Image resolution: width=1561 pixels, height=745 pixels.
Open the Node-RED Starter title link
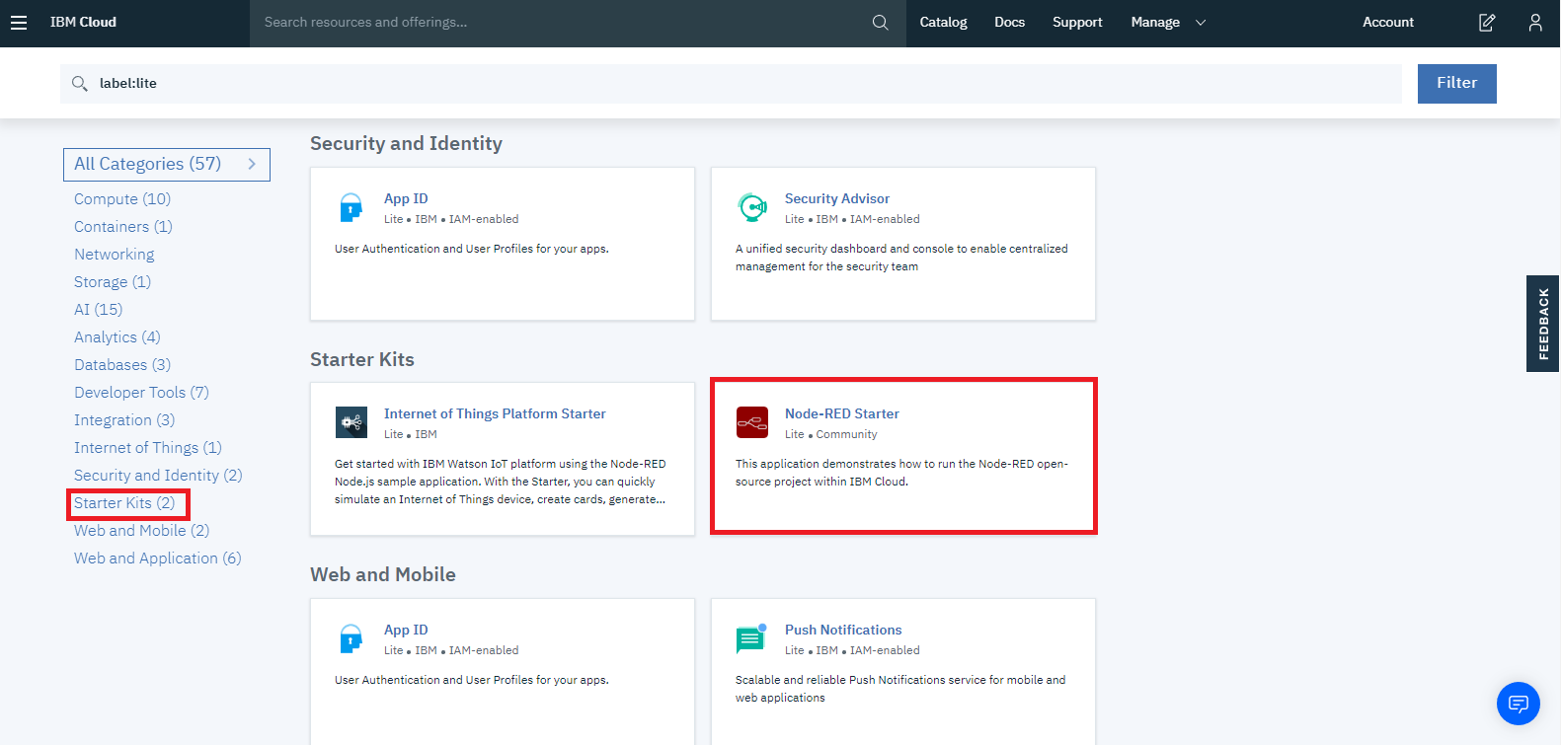(842, 414)
